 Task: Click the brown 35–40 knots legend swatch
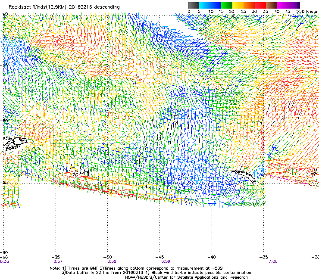[272, 5]
